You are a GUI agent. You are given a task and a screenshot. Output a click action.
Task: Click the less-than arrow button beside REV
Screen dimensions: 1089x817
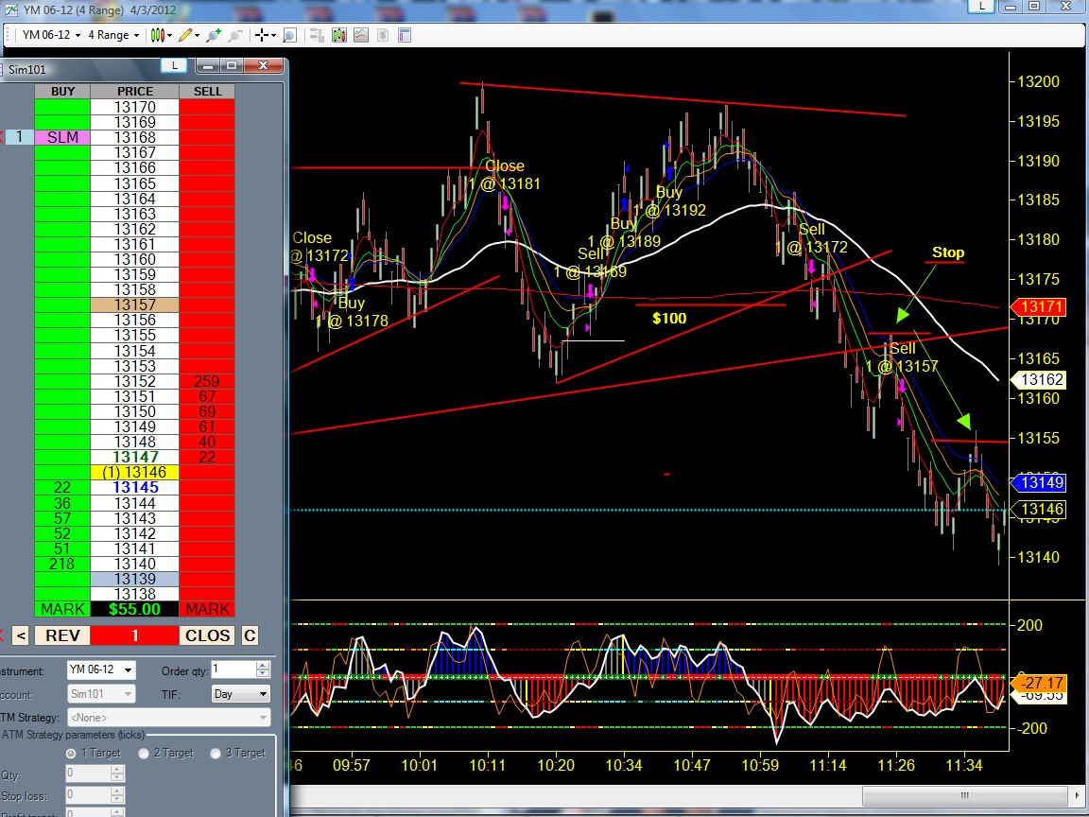point(21,635)
